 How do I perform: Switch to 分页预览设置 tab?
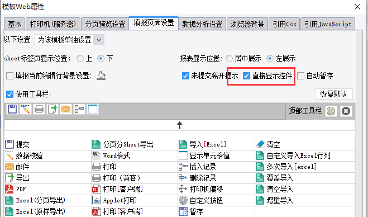click(105, 24)
